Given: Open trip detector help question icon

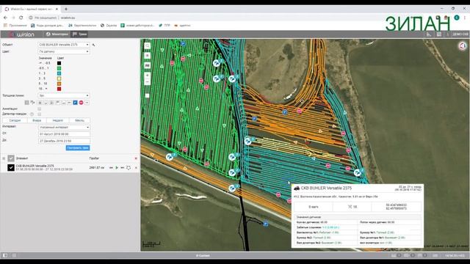Looking at the screenshot, I should tap(32, 114).
